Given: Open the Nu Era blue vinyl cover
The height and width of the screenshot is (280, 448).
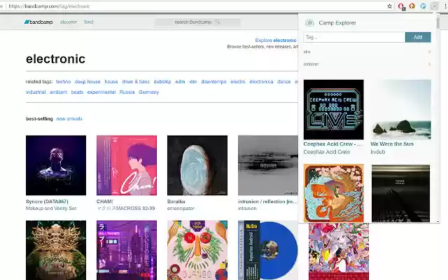Looking at the screenshot, I should pyautogui.click(x=267, y=251).
